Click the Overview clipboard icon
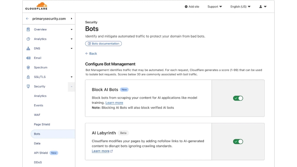Screen dimensions: 297x167 pyautogui.click(x=28, y=29)
